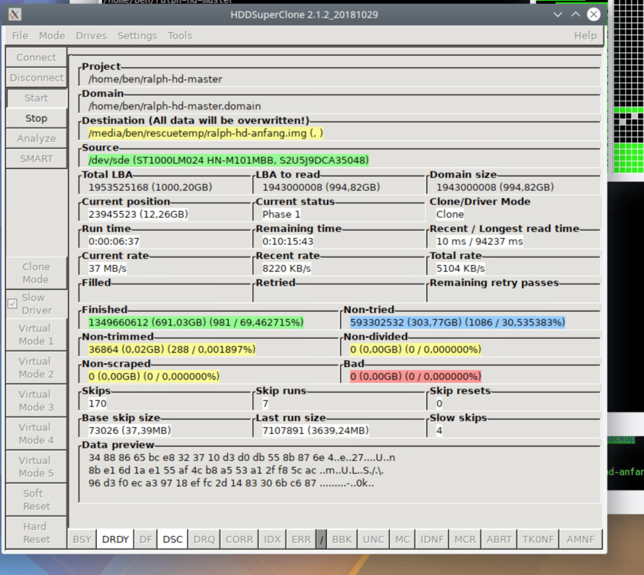Image resolution: width=644 pixels, height=575 pixels.
Task: Toggle the Slow Driver checkbox
Action: point(13,304)
